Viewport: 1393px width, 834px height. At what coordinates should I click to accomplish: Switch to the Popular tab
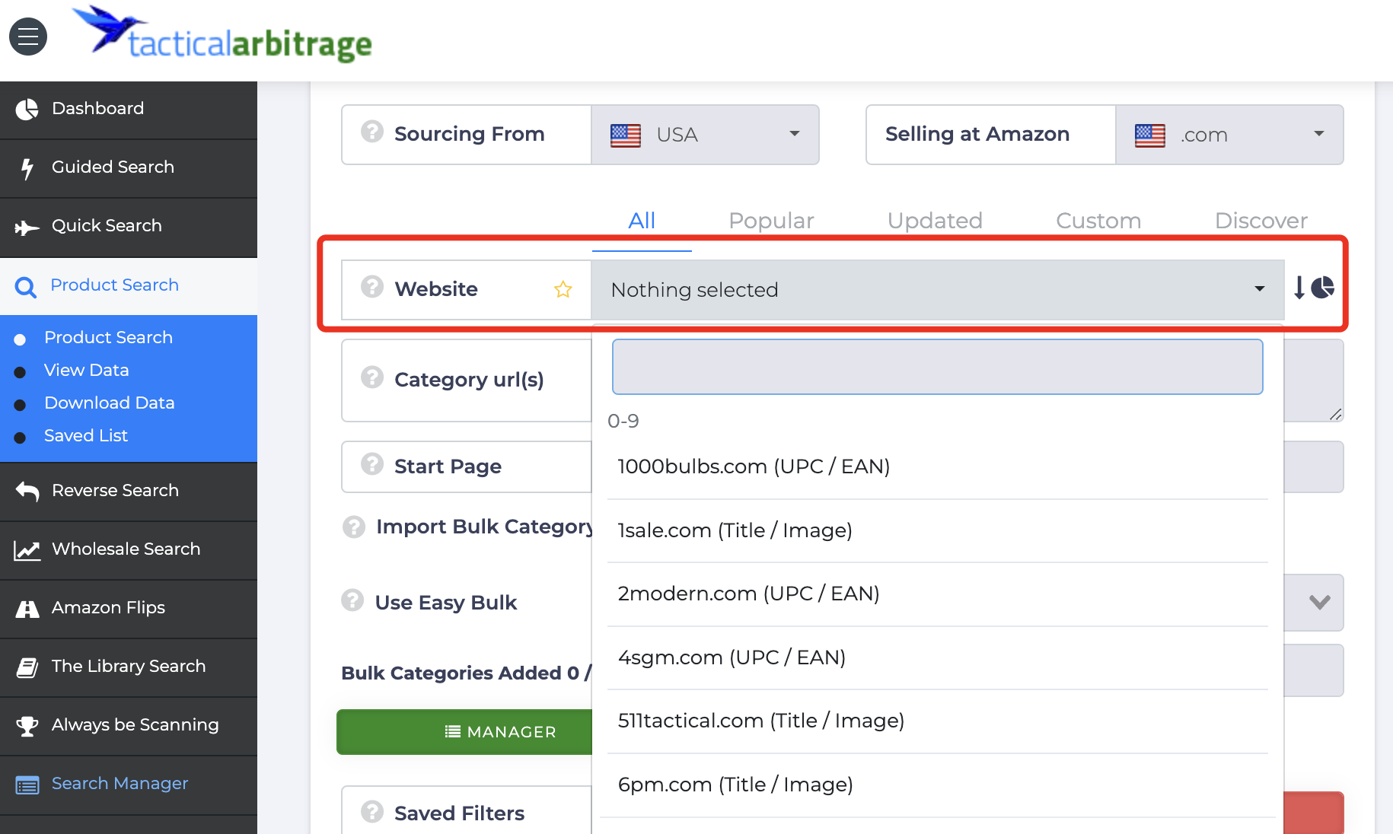[771, 221]
